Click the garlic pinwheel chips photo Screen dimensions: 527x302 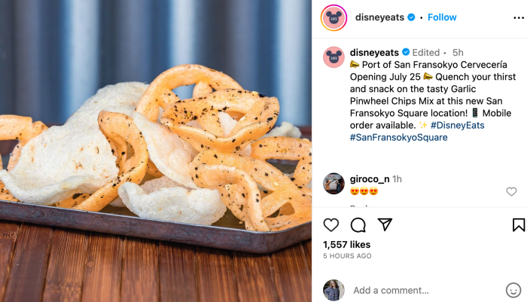(x=156, y=151)
